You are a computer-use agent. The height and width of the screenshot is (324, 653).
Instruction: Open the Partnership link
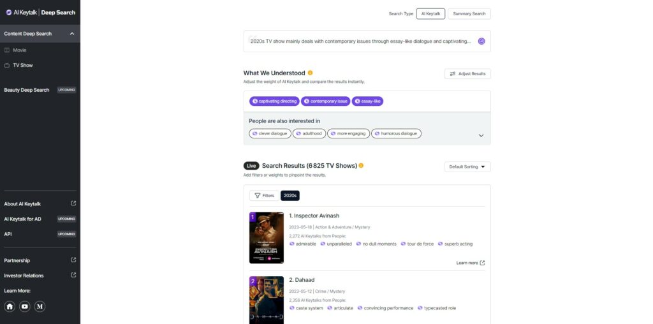pos(17,260)
